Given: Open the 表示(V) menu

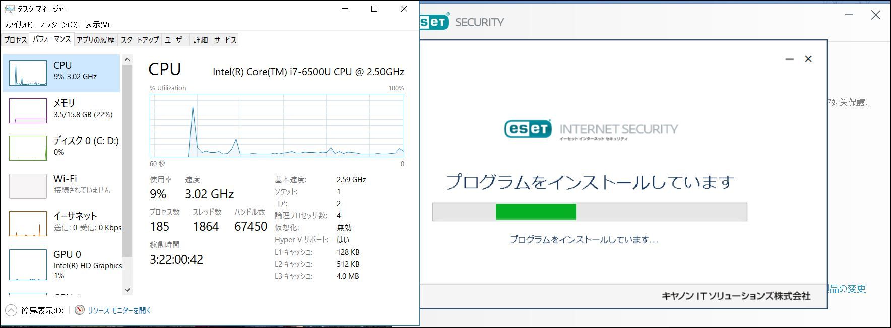Looking at the screenshot, I should 97,24.
